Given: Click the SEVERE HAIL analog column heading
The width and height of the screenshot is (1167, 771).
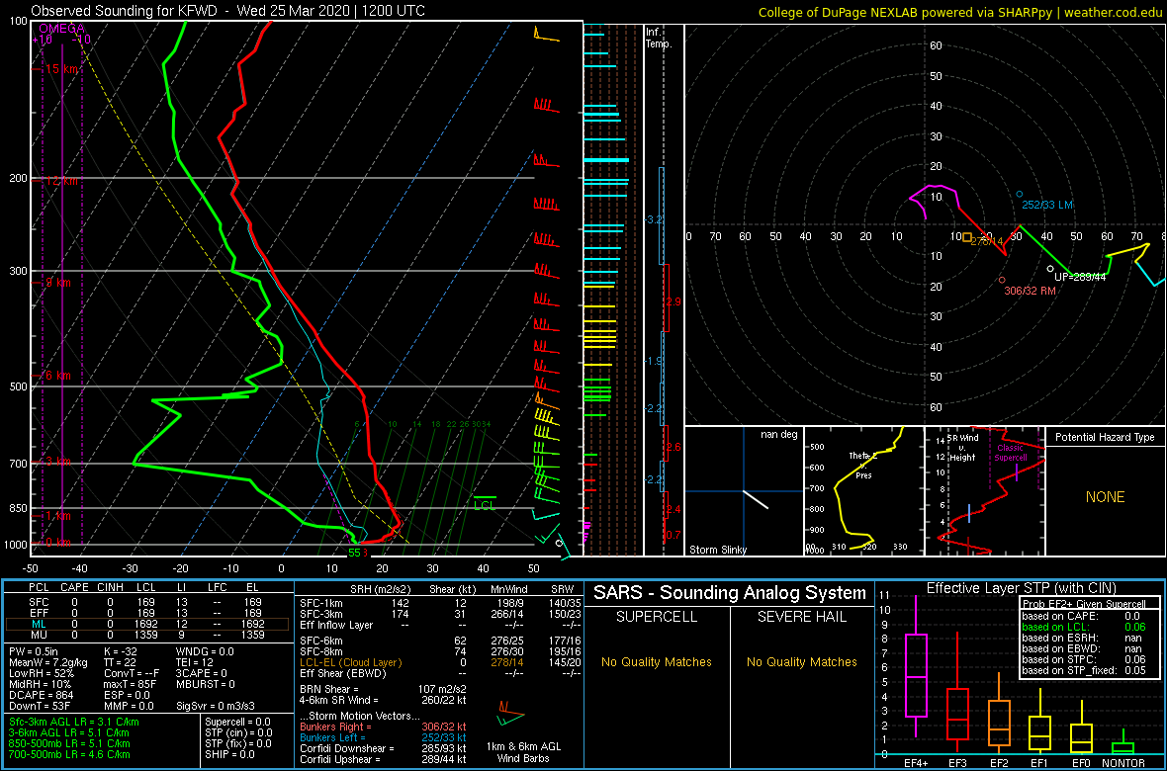Looking at the screenshot, I should (801, 618).
